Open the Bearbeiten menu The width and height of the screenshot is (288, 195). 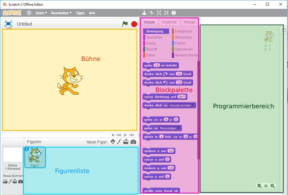point(61,13)
